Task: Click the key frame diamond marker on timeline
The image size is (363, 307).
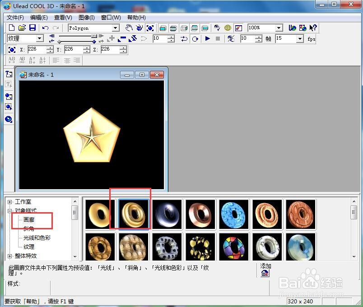Action: click(94, 42)
